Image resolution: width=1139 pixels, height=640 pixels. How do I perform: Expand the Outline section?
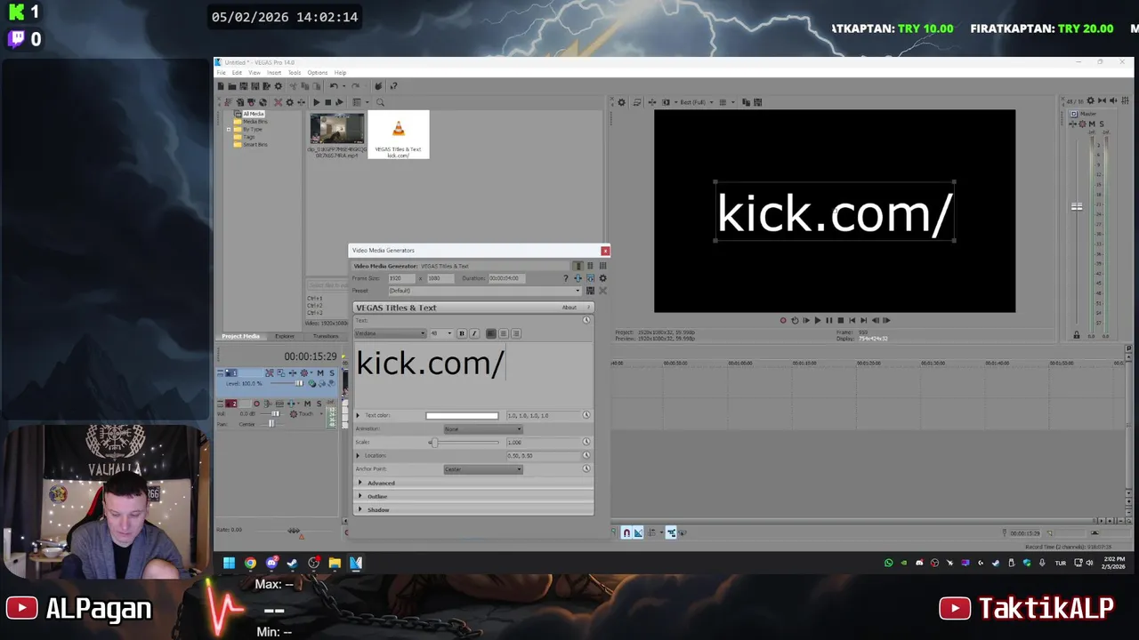(360, 496)
